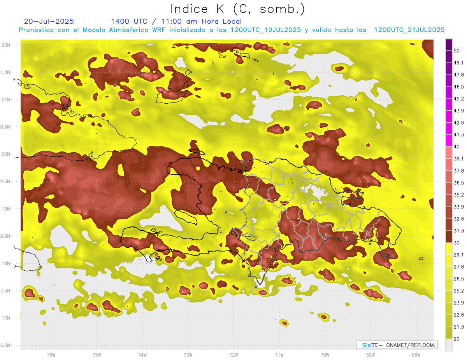This screenshot has height=360, width=467.
Task: Click the legend value '47.8'
Action: click(458, 75)
